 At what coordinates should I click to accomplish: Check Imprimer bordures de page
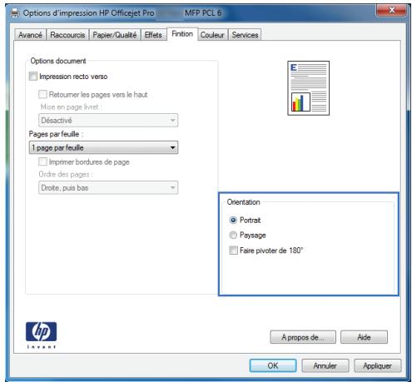tap(42, 161)
